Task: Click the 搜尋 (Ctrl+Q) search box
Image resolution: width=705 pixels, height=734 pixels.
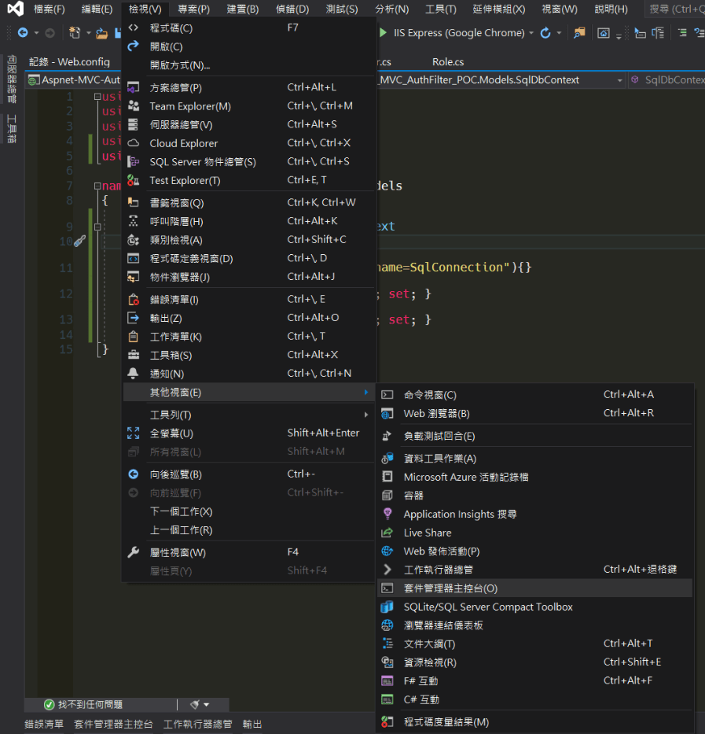Action: pyautogui.click(x=674, y=9)
